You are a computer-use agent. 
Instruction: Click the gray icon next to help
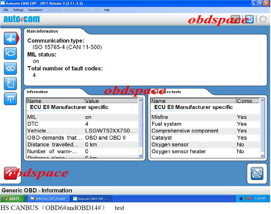[x=235, y=19]
